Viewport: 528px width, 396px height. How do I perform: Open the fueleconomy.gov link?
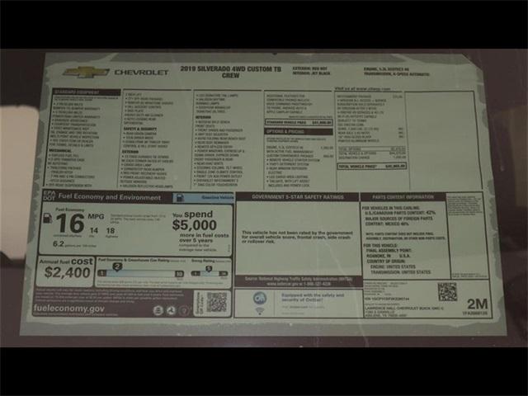click(x=69, y=309)
